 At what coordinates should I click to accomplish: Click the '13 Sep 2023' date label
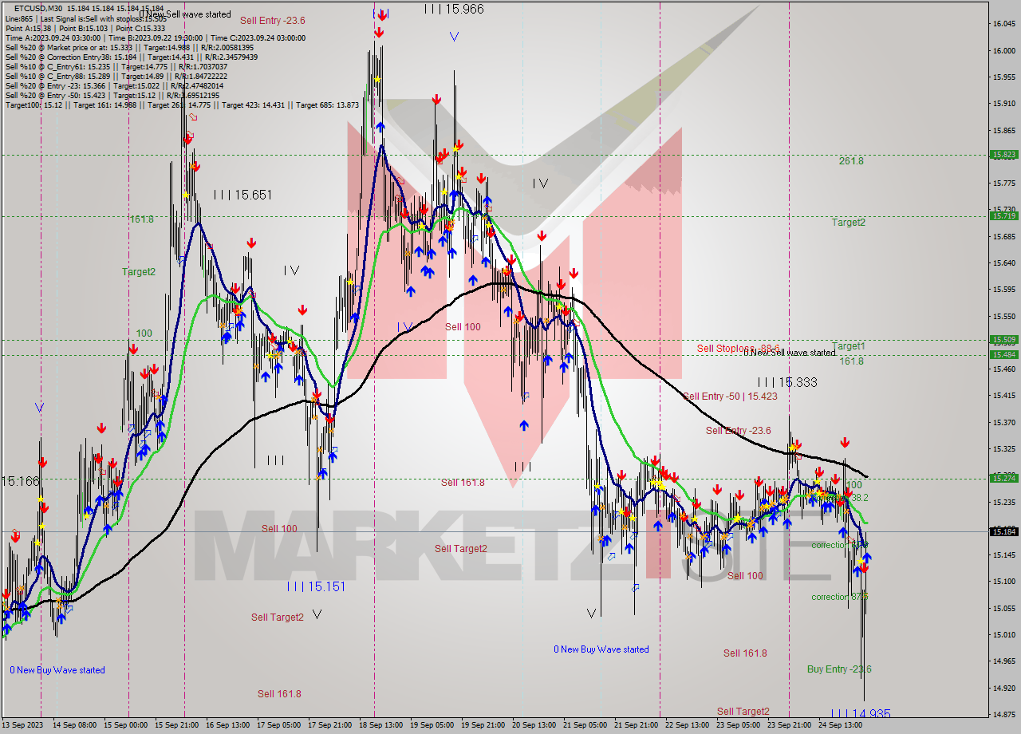tap(23, 726)
